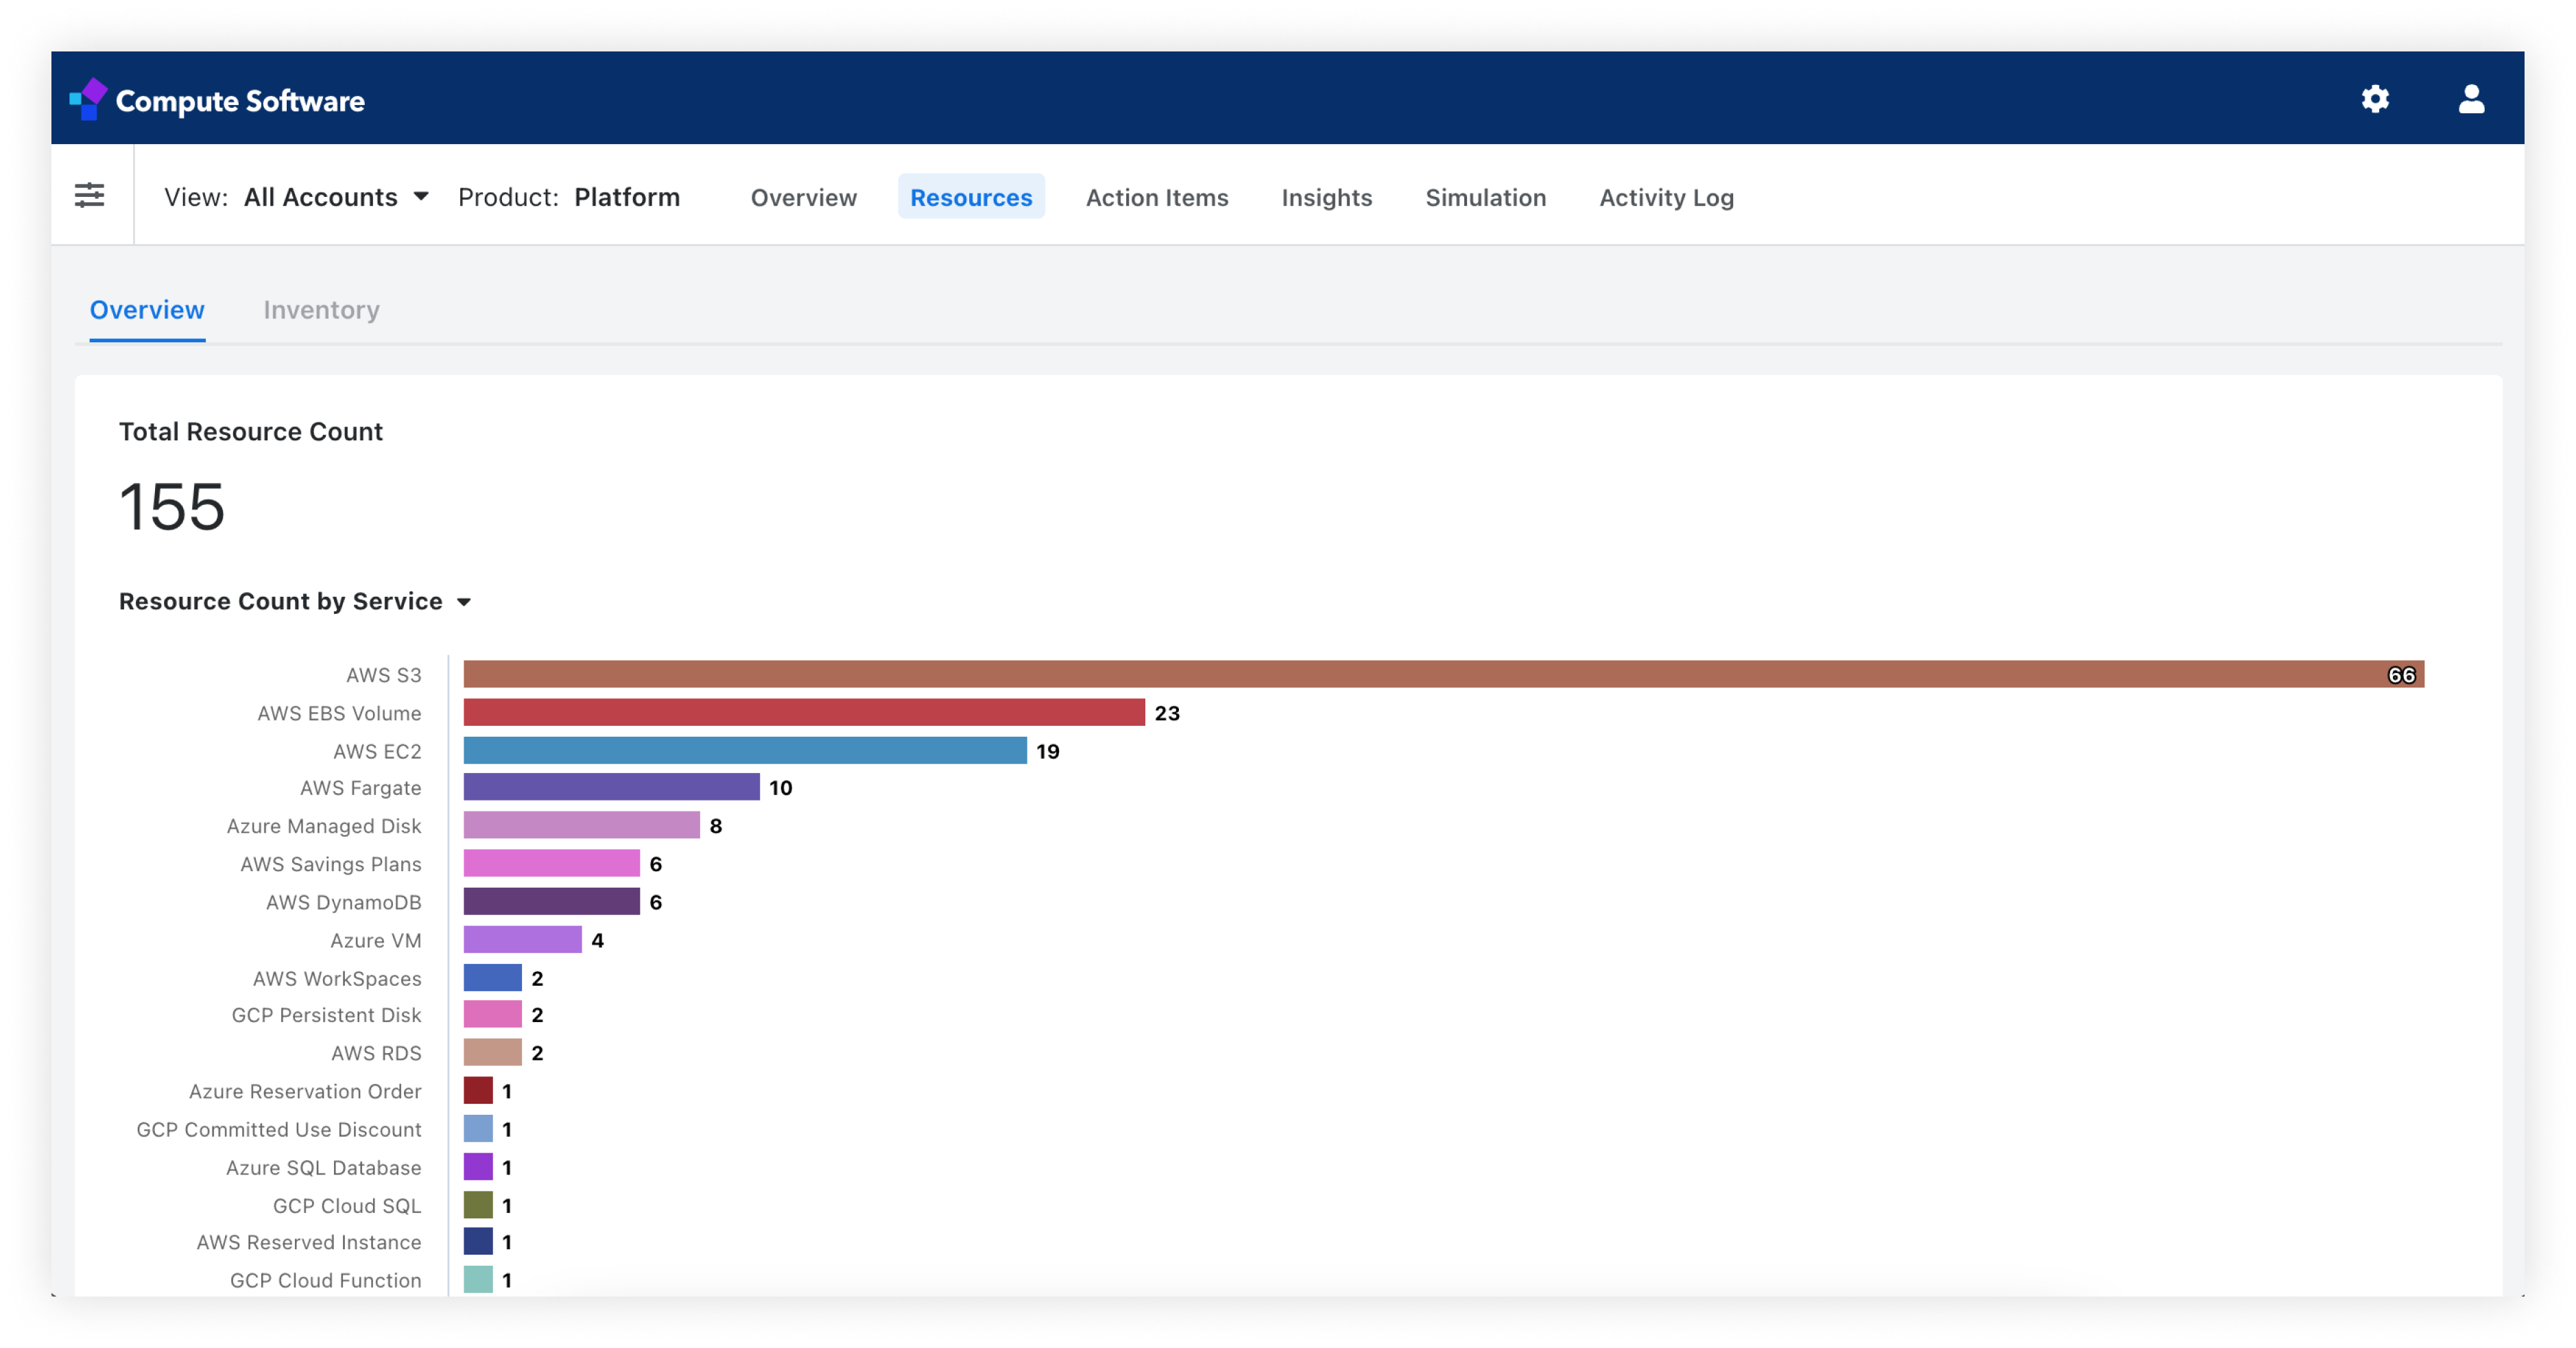Click the GCP Cloud Function bar
The width and height of the screenshot is (2576, 1348).
click(478, 1279)
